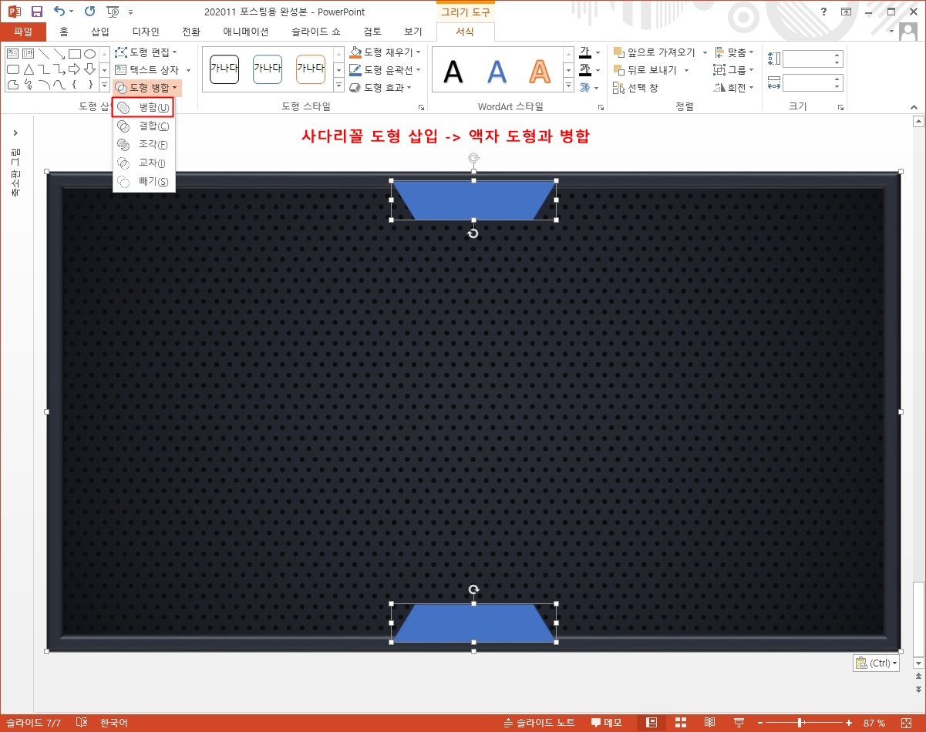Choose the isosceles triangle shape
926x732 pixels.
(28, 69)
